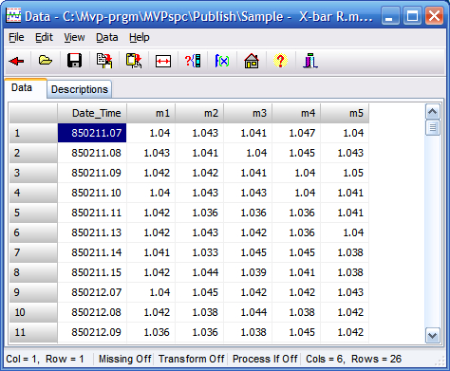Viewport: 450px width, 371px height.
Task: Open the Edit menu
Action: (44, 37)
